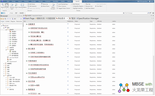Screen dimensions: 155x96
Task: Click the hamburger menu icon beside Find Package
Action: click(153, 13)
